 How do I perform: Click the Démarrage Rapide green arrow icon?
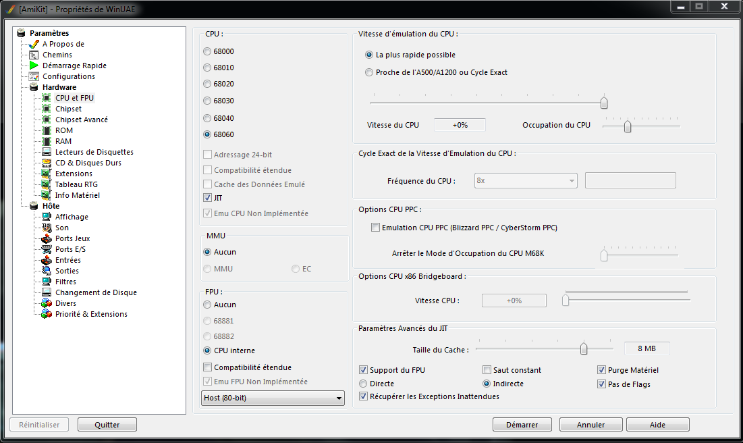[x=34, y=66]
